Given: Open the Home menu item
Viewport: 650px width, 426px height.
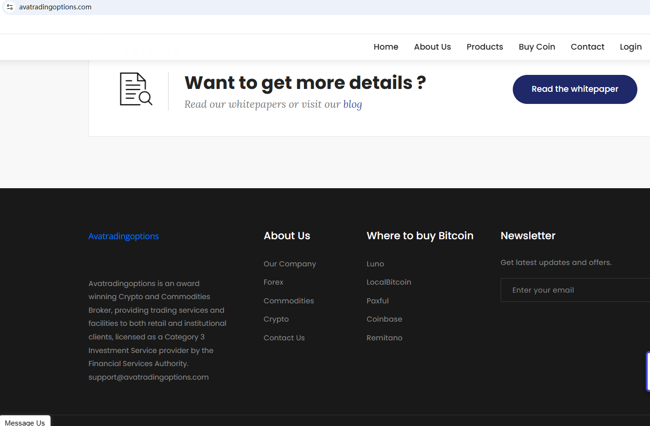Looking at the screenshot, I should click(x=386, y=47).
